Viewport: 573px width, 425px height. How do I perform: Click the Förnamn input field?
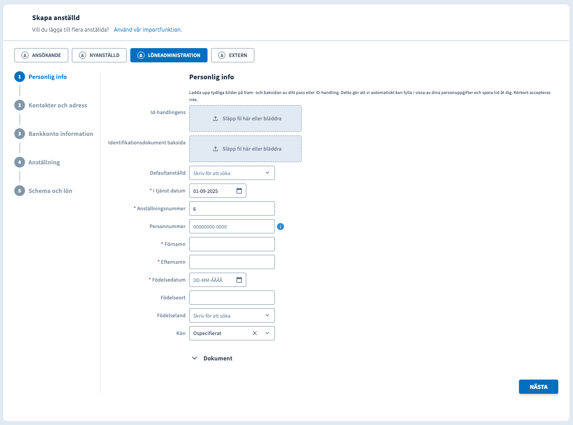click(x=232, y=244)
